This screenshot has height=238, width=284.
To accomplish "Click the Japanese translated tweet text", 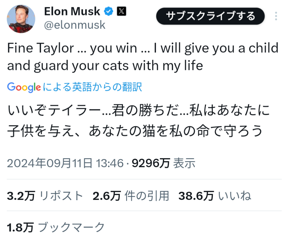I will [139, 120].
